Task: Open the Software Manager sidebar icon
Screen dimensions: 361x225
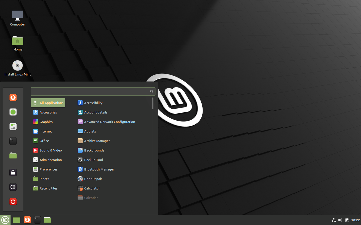Action: (x=13, y=112)
